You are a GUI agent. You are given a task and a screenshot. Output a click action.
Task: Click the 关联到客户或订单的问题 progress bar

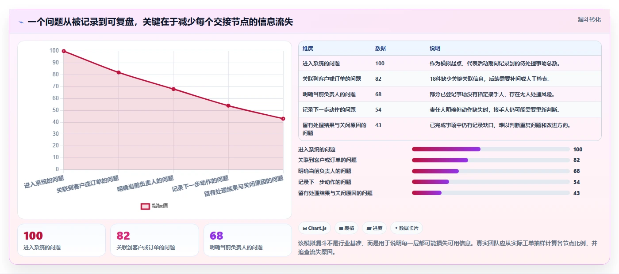coord(491,160)
